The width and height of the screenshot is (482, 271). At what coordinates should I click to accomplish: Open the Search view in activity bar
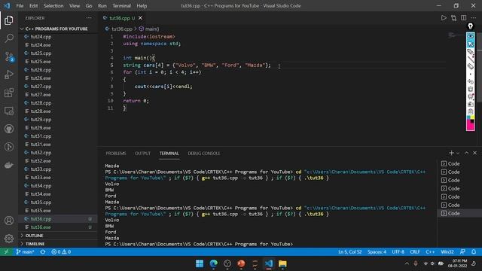pyautogui.click(x=9, y=38)
